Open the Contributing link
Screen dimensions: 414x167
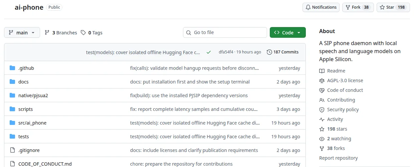pyautogui.click(x=341, y=100)
